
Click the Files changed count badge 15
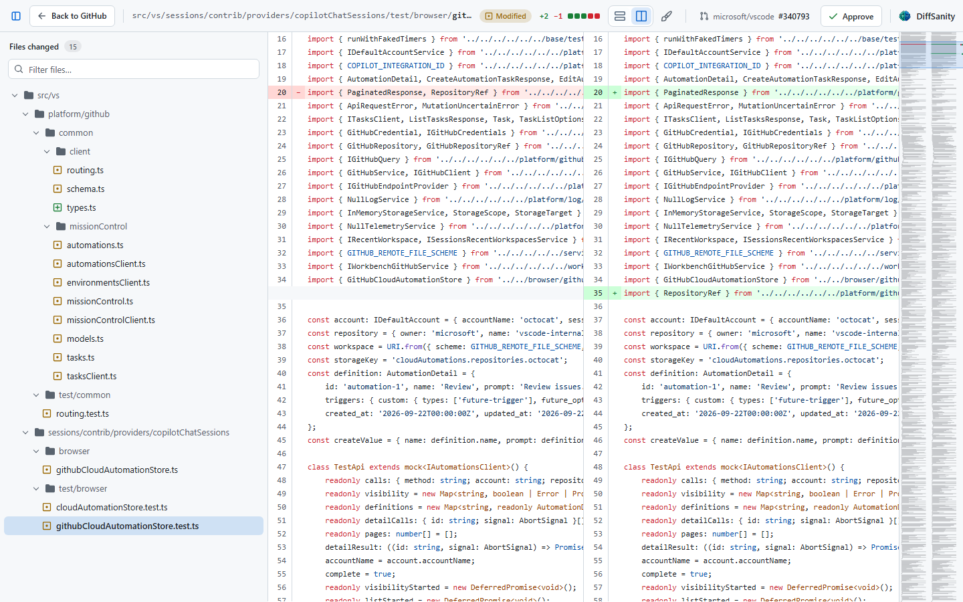[x=73, y=47]
